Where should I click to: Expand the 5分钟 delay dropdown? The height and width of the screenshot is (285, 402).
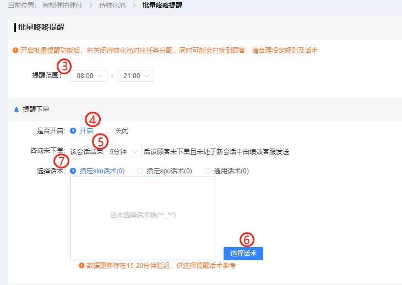click(x=123, y=152)
